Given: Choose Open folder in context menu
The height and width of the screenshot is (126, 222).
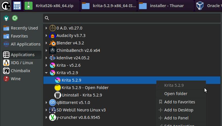Looking at the screenshot, I should click(x=181, y=94).
